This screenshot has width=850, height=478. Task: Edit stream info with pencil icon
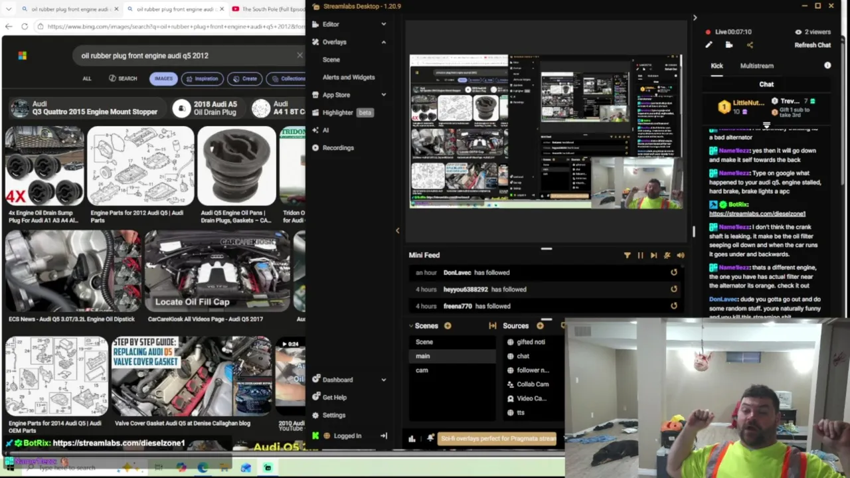[x=709, y=45]
